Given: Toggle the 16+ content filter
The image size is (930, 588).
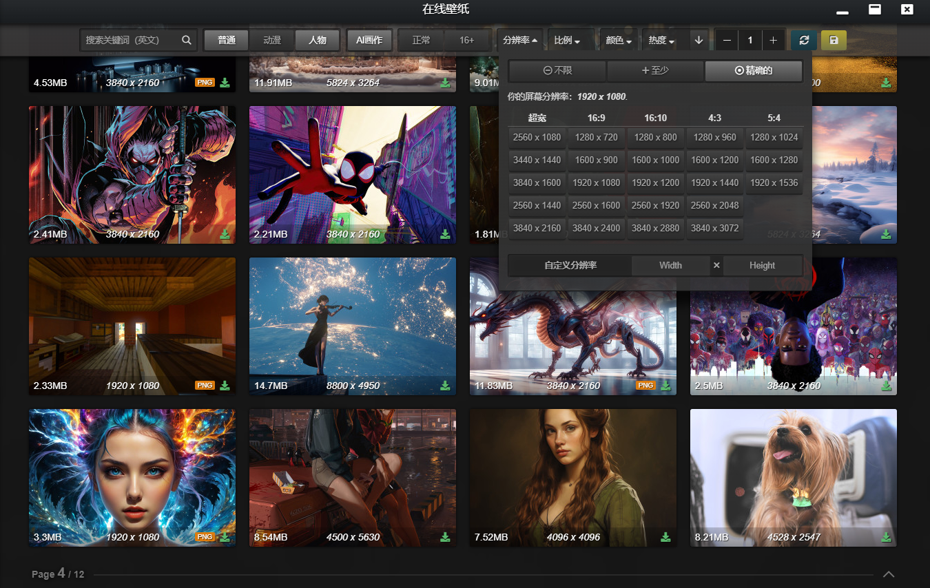Looking at the screenshot, I should pyautogui.click(x=467, y=41).
